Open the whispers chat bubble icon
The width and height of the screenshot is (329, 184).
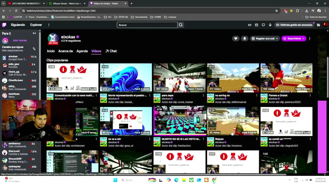click(263, 25)
